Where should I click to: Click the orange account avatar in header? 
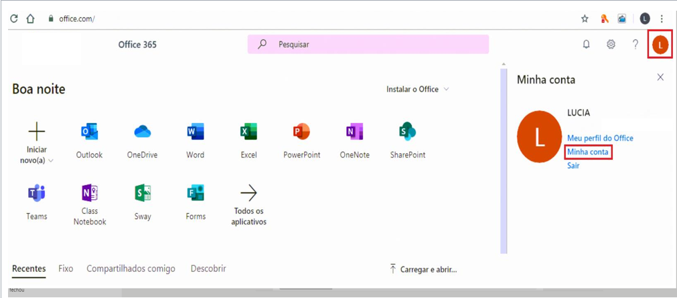click(660, 45)
